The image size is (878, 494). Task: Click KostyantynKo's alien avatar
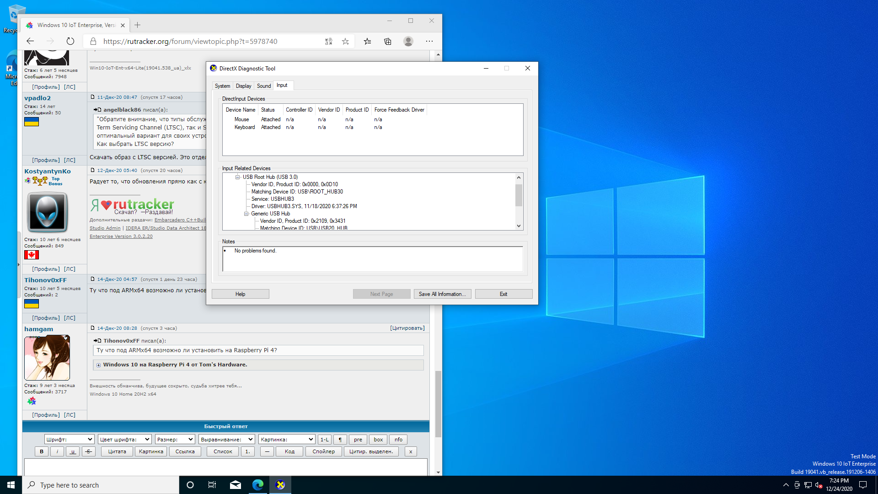pos(47,212)
